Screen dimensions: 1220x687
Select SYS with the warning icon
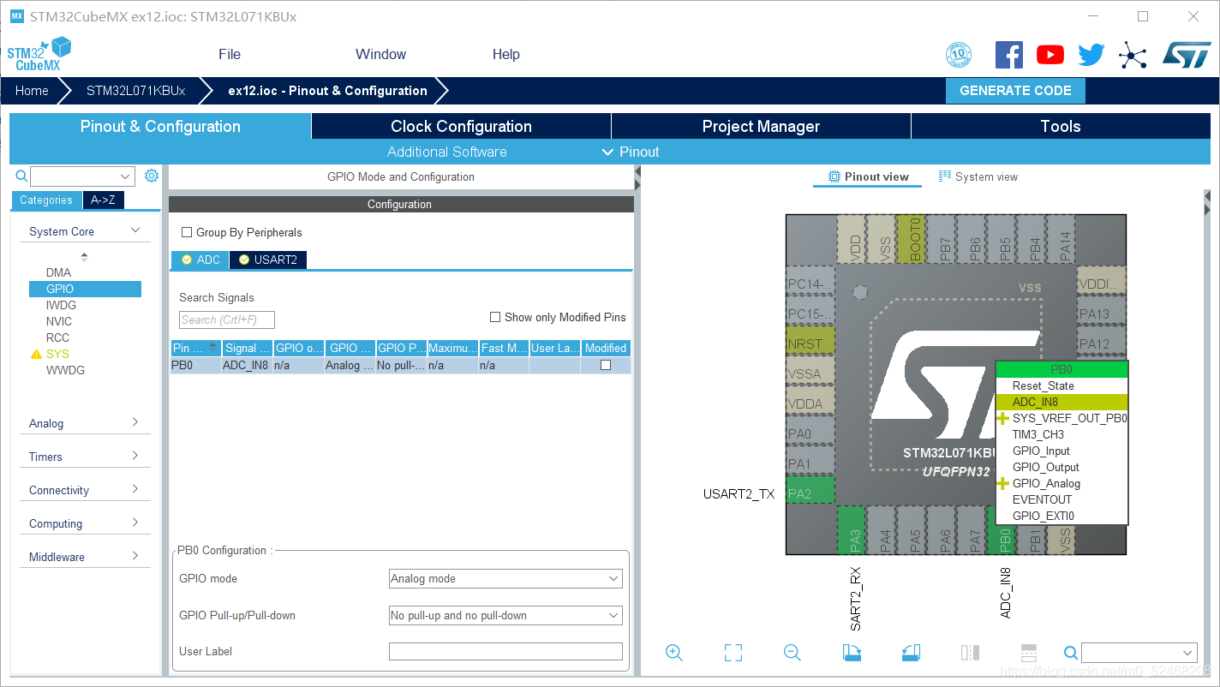(57, 354)
